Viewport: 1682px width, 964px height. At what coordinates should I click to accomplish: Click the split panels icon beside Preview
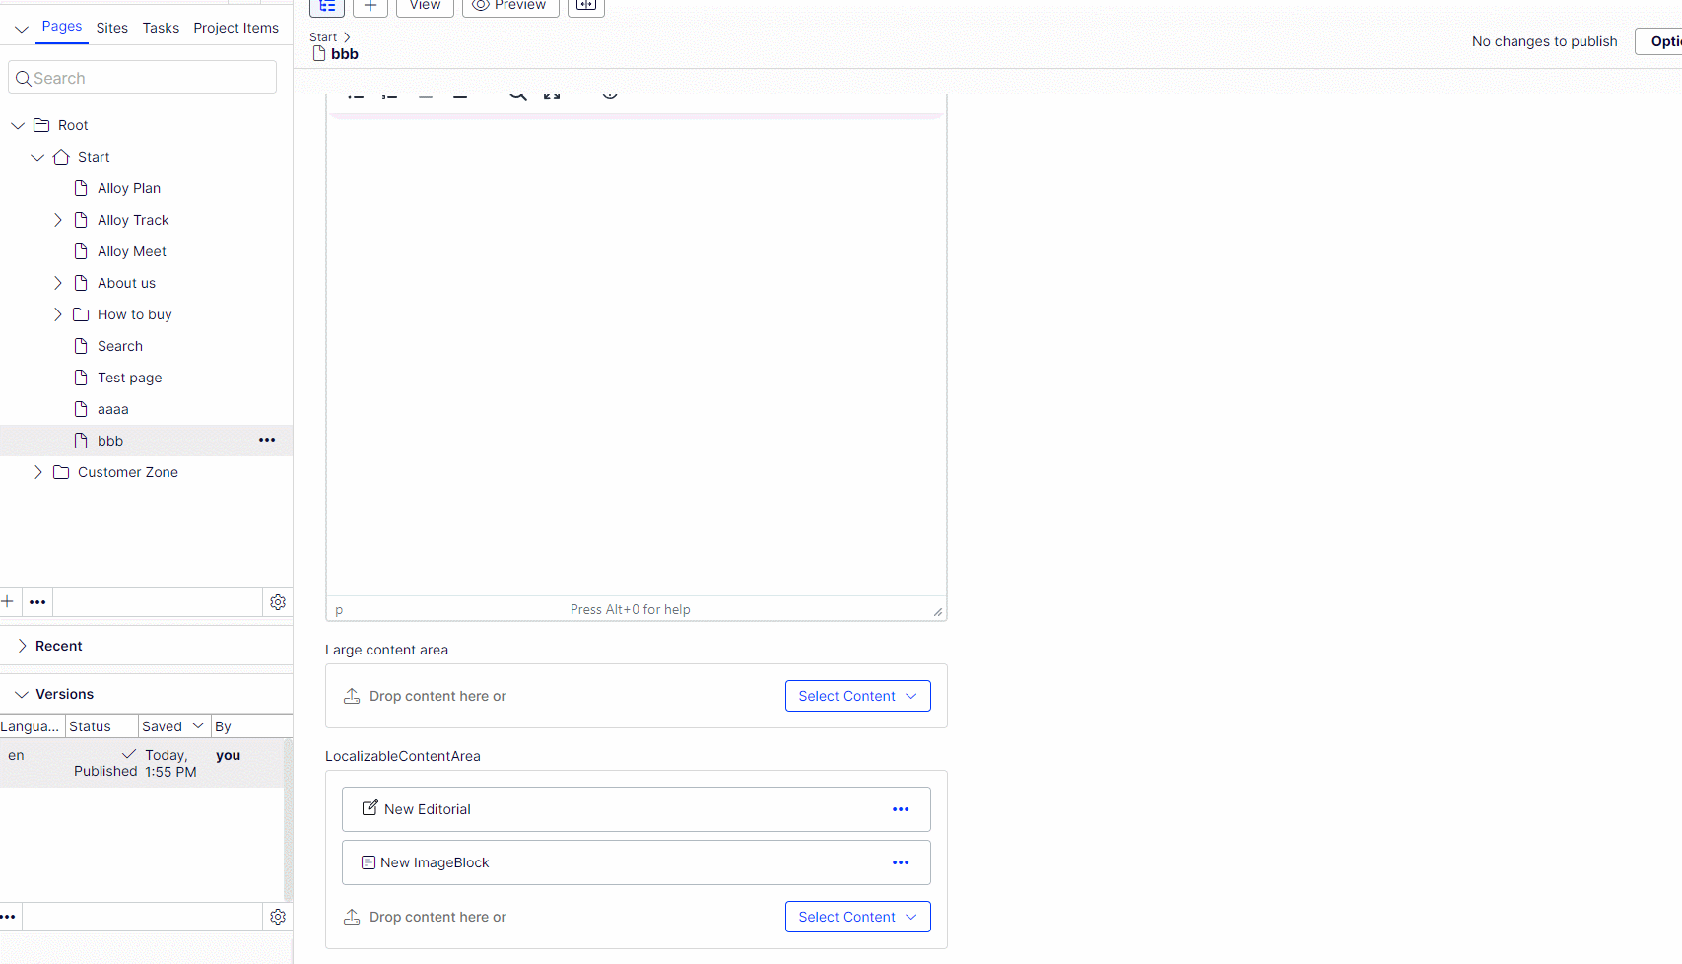coord(585,6)
